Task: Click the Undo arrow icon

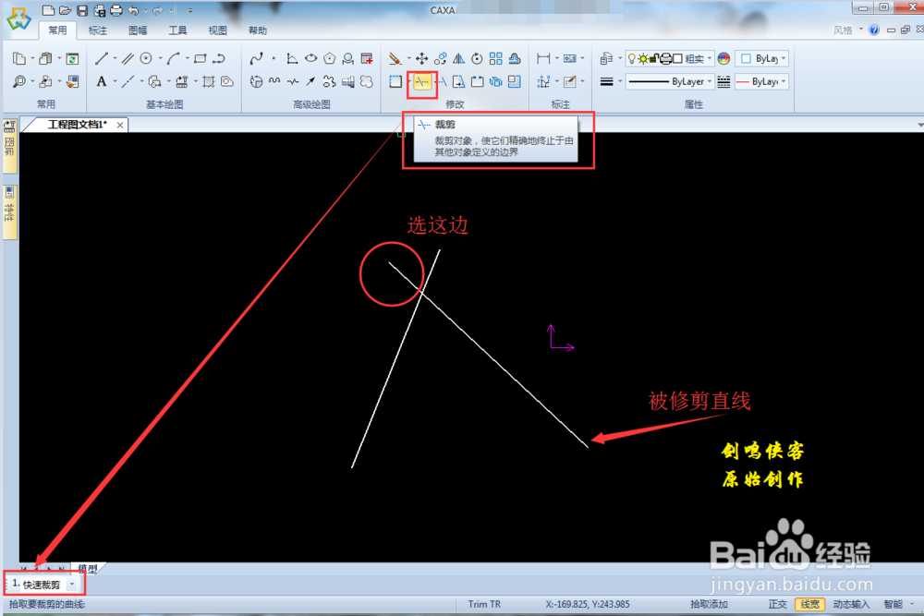Action: [134, 10]
